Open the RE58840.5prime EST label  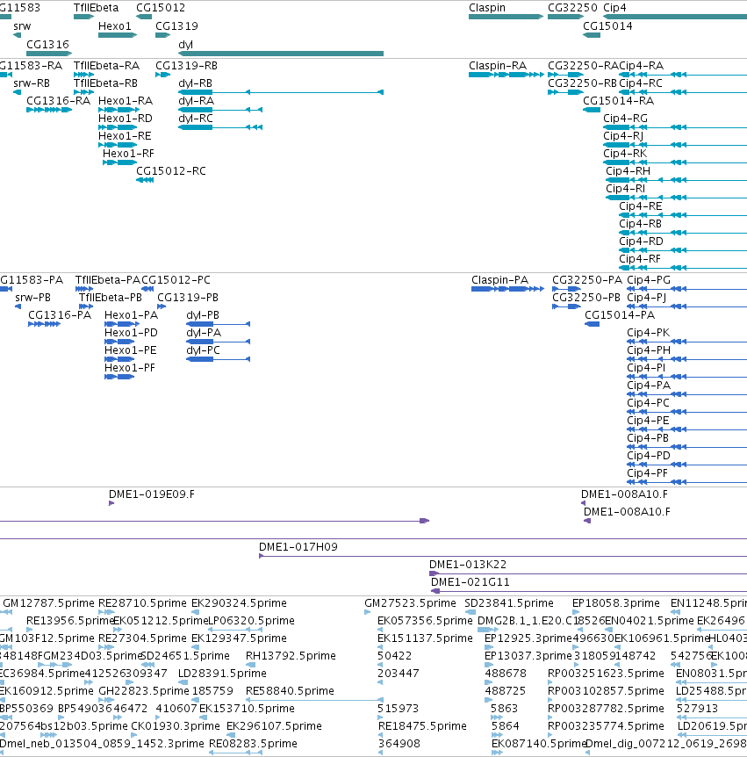(290, 691)
